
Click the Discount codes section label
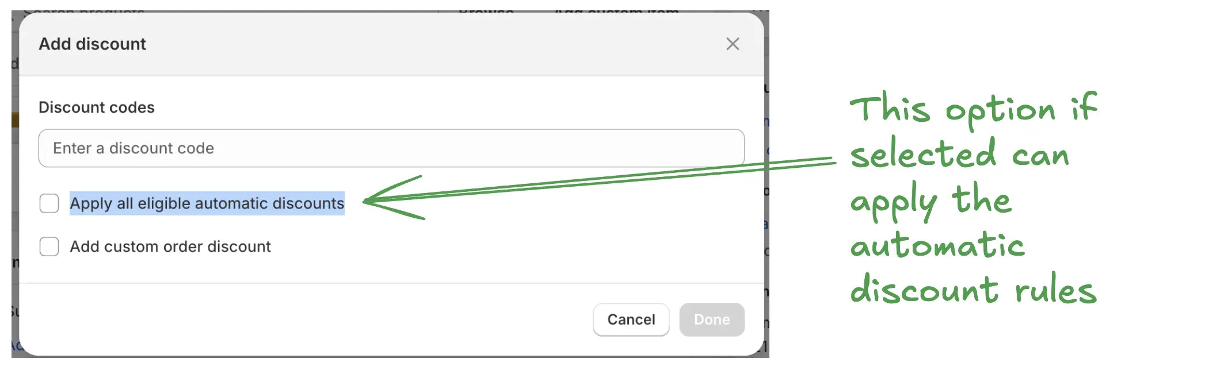(97, 107)
